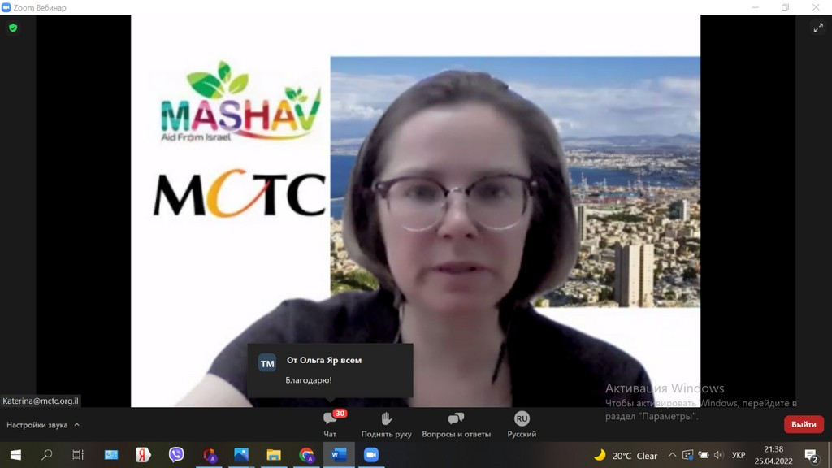Click the Katerina@mctc.org.il name label
Image resolution: width=832 pixels, height=468 pixels.
[x=41, y=401]
